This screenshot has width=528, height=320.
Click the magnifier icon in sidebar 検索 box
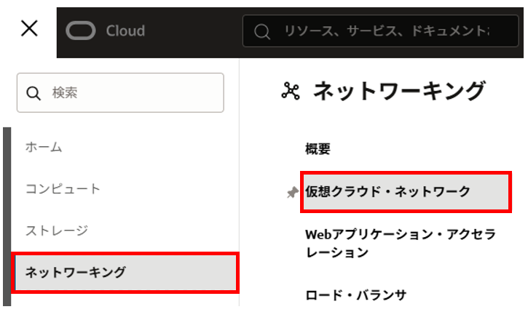[34, 93]
